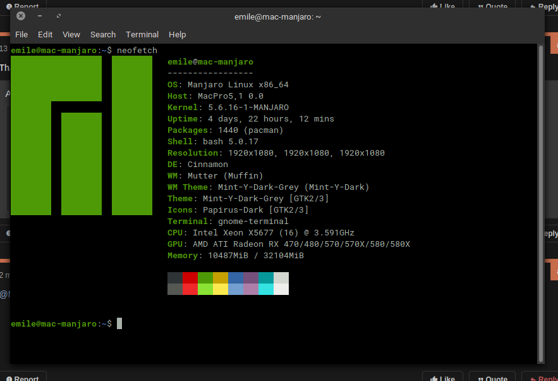Click the light grey color block, top row
558x381 pixels.
(281, 278)
